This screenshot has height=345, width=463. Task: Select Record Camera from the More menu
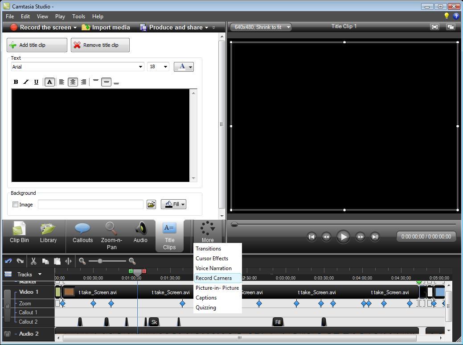tap(213, 278)
